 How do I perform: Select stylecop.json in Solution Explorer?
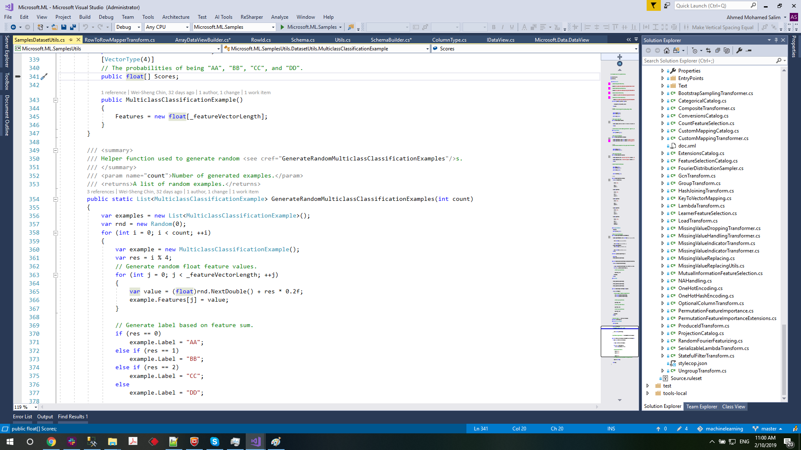click(693, 363)
